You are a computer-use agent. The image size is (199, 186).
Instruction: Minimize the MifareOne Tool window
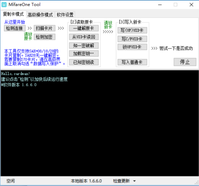click(160, 5)
